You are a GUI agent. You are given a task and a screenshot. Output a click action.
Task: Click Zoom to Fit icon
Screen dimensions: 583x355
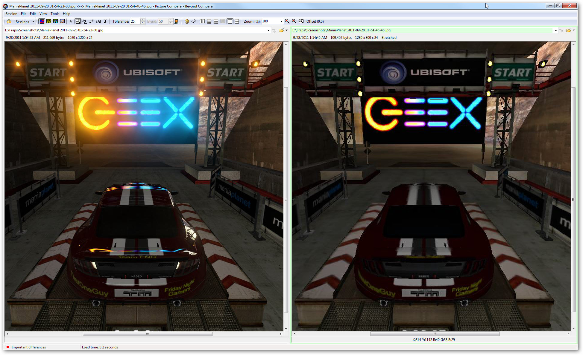click(301, 22)
